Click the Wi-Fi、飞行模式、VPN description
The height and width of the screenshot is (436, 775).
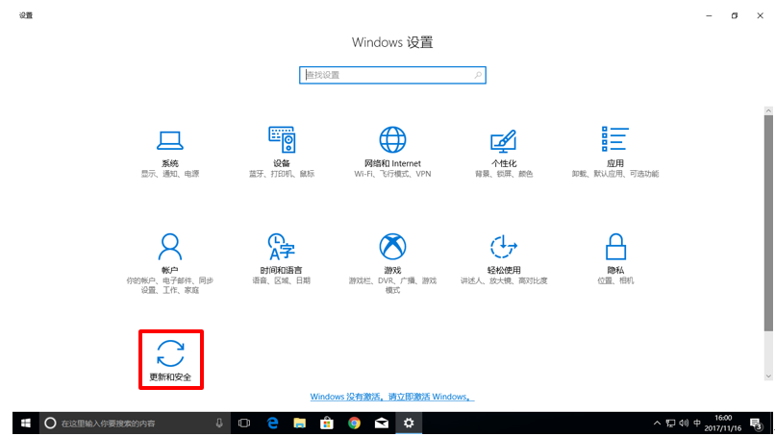[392, 174]
